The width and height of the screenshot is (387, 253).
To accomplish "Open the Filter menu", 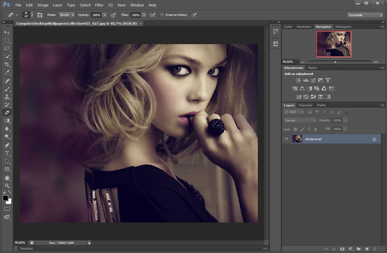I will pyautogui.click(x=99, y=5).
